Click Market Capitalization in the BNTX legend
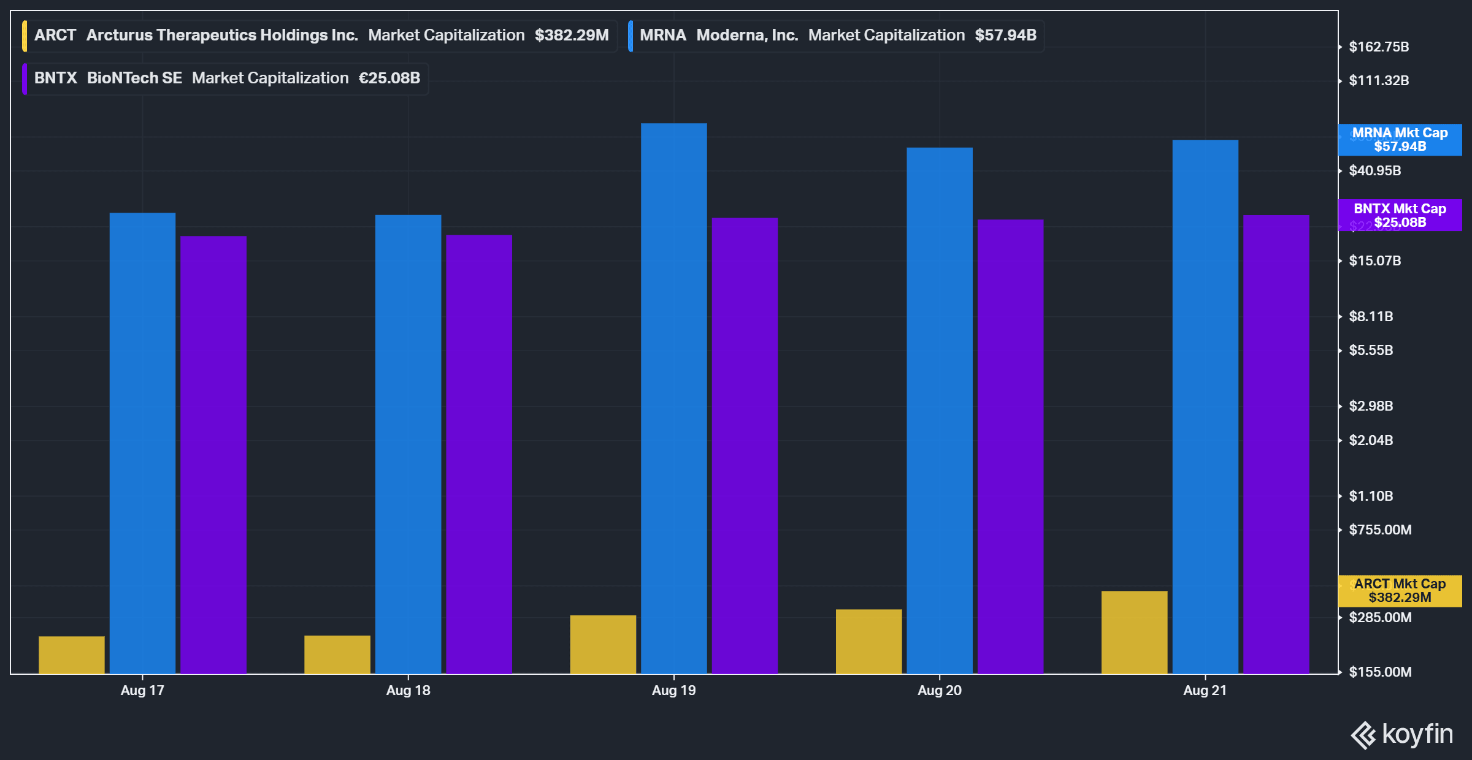The width and height of the screenshot is (1472, 760). 270,78
